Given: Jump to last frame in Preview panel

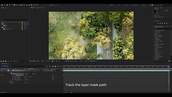Looking at the screenshot, I should click(167, 23).
